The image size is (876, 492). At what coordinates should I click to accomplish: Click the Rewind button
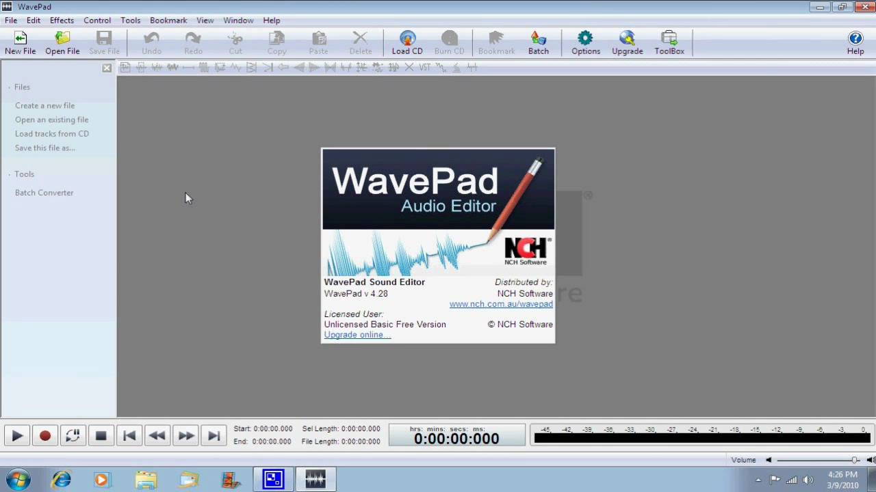click(x=157, y=435)
